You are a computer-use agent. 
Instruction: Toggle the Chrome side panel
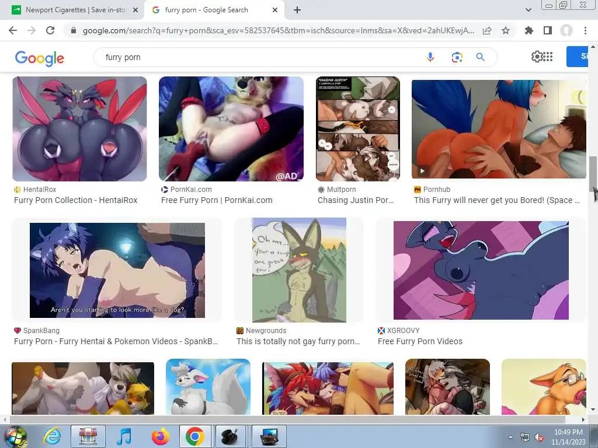(x=548, y=30)
